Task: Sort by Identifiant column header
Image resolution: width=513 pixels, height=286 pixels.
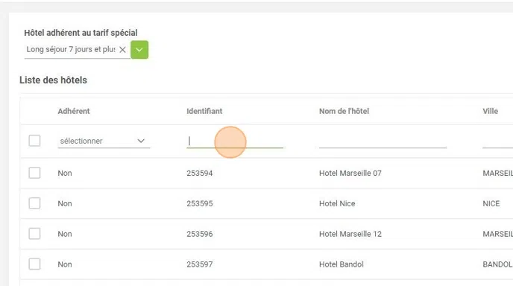Action: coord(204,111)
